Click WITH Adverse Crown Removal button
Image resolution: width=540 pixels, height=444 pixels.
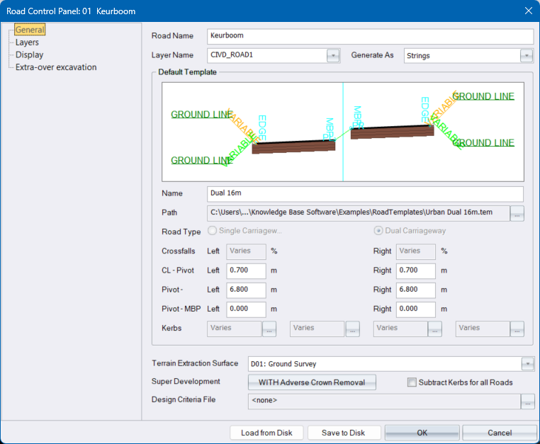[312, 382]
